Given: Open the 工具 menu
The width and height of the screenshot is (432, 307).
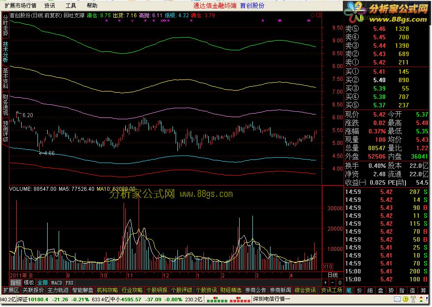Looking at the screenshot, I should click(x=71, y=5).
